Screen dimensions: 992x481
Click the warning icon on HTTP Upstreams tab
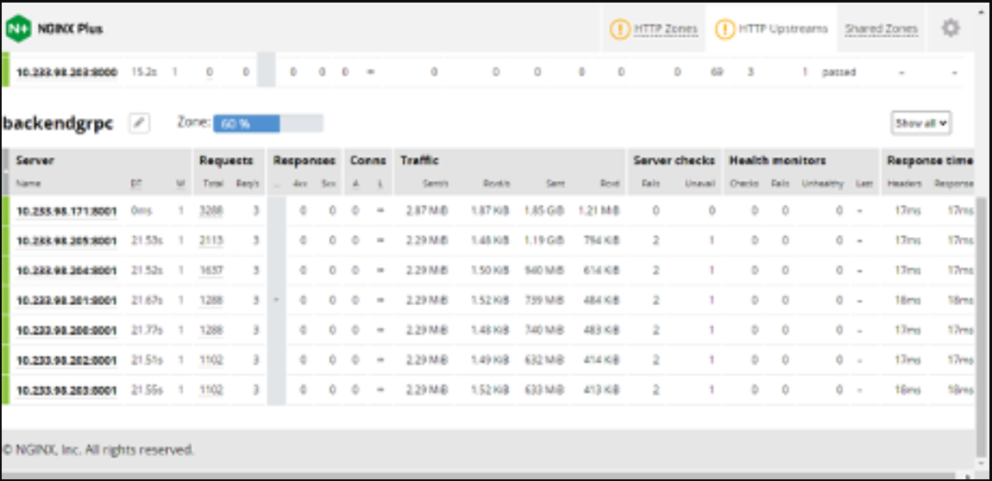725,28
